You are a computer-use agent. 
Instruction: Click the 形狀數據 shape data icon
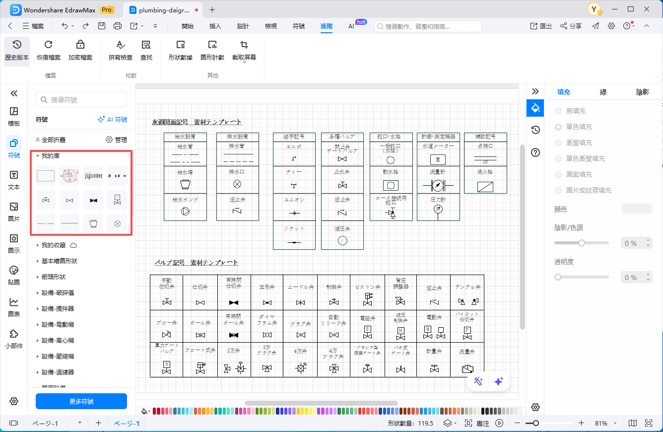pos(180,45)
